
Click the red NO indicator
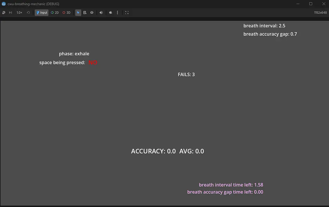click(93, 62)
